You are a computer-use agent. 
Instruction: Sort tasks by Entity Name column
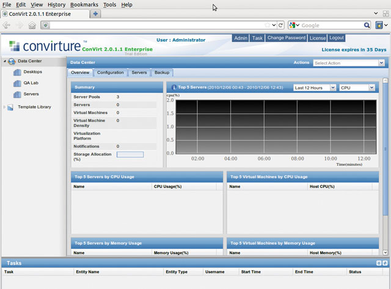(119, 272)
